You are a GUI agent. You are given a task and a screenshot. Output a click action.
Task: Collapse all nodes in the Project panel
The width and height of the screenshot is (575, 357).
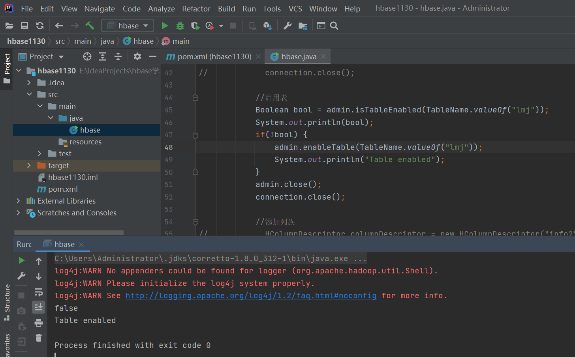coord(118,57)
